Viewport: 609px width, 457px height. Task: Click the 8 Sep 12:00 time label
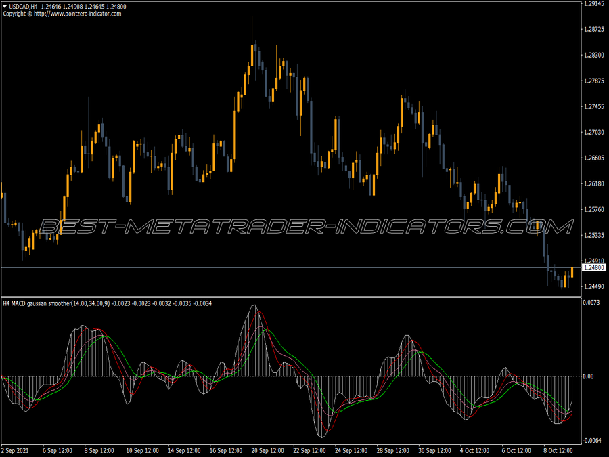(x=99, y=450)
